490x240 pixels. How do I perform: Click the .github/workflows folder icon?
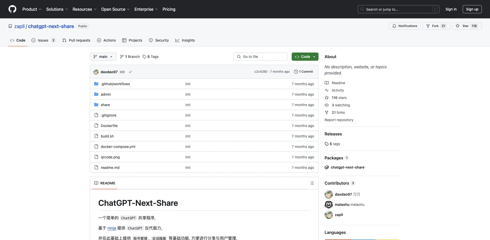96,84
